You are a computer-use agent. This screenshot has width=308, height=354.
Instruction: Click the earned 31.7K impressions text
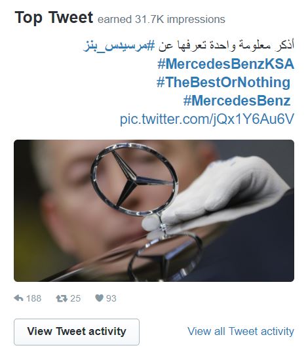[161, 20]
